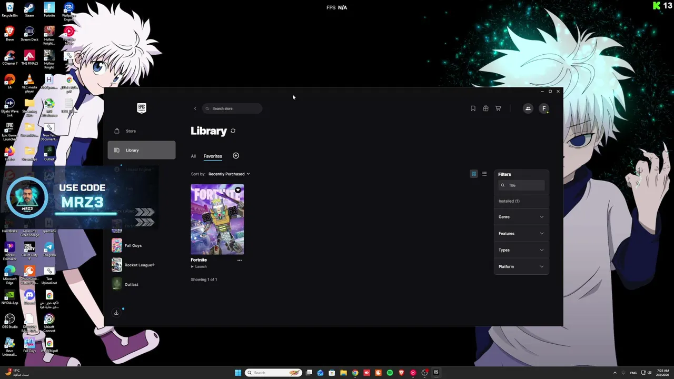Open the Elgato Wave Link shortcut
Image resolution: width=674 pixels, height=379 pixels.
[x=9, y=107]
